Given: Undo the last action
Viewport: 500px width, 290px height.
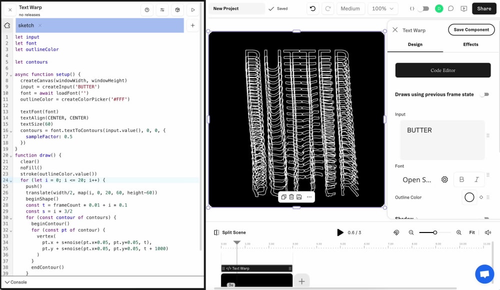Looking at the screenshot, I should pyautogui.click(x=313, y=8).
